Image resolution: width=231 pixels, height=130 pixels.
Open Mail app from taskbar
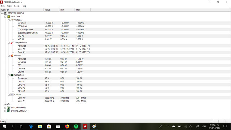click(x=58, y=126)
